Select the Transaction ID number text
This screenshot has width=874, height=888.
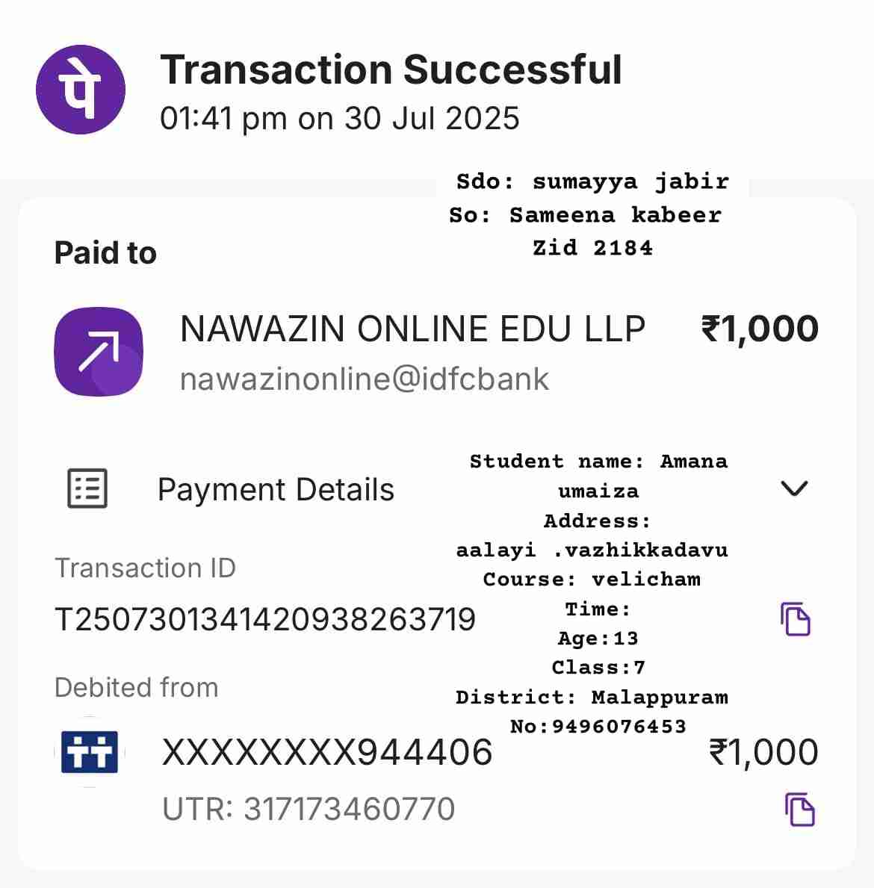265,620
